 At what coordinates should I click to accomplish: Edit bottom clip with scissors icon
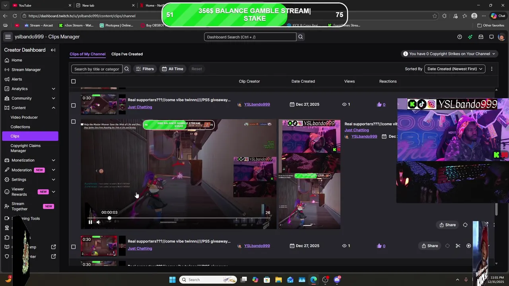(458, 246)
